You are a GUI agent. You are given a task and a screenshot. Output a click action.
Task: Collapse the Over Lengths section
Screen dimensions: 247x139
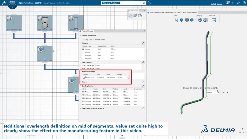81,62
